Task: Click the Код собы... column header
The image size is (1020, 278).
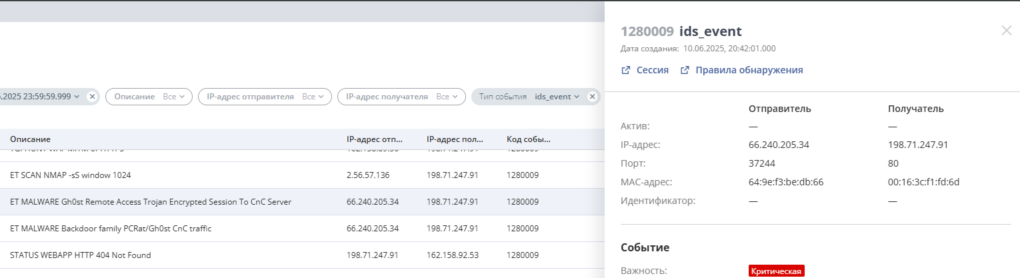Action: pyautogui.click(x=529, y=139)
